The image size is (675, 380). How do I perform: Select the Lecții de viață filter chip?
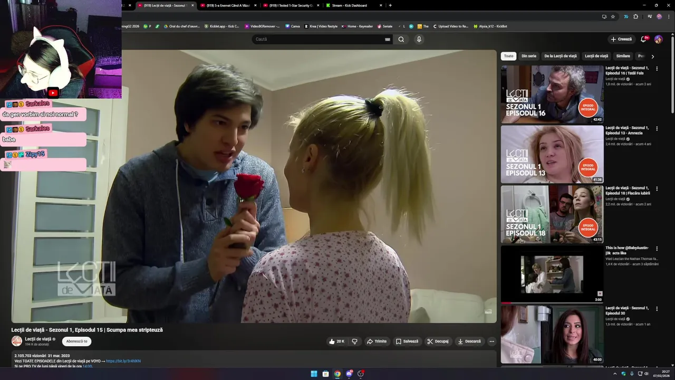(596, 56)
